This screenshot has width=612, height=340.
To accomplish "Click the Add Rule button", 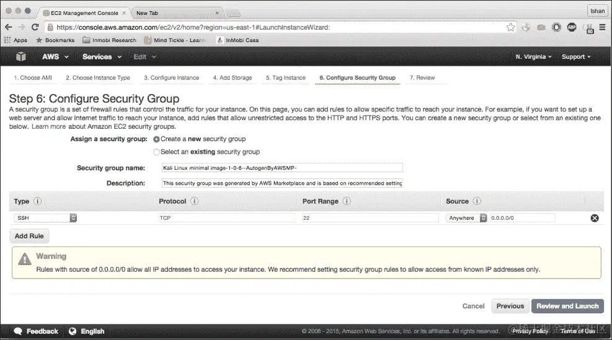I will (29, 236).
